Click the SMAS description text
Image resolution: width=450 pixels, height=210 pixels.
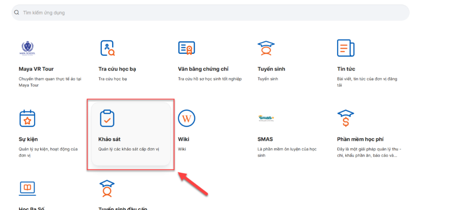pyautogui.click(x=287, y=152)
